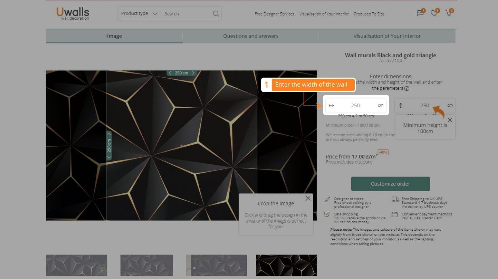Switch to Questions and answers tab

(x=250, y=36)
